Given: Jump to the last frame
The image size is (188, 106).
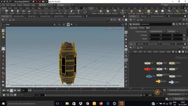Looking at the screenshot, I should 19,90.
